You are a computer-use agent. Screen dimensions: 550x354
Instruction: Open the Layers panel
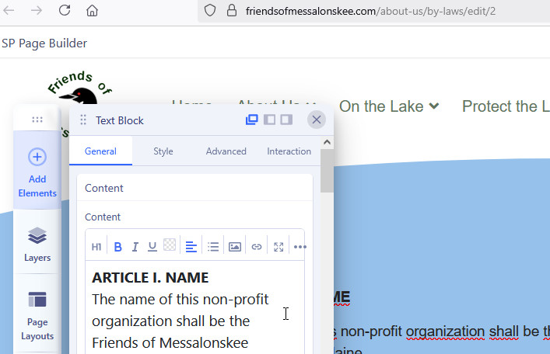tap(37, 244)
